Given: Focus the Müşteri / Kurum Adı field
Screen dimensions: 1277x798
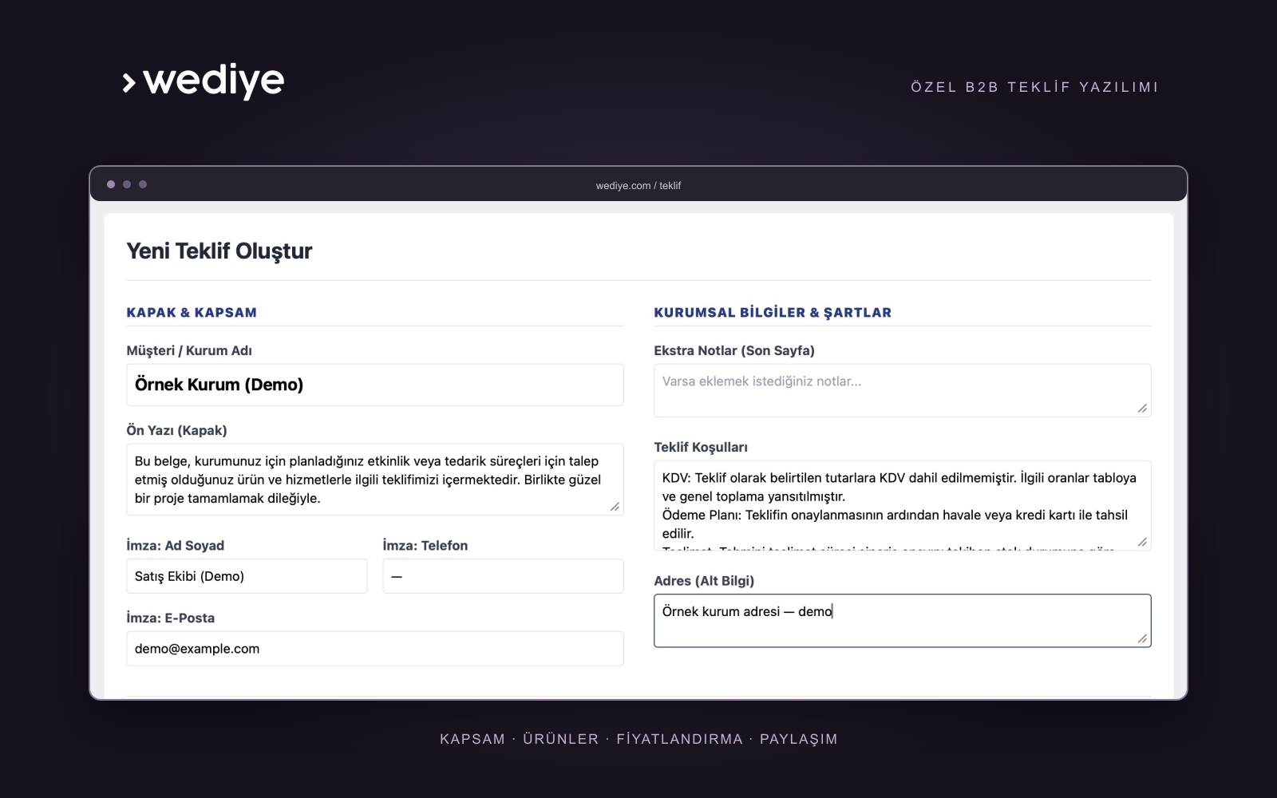Looking at the screenshot, I should pos(375,385).
